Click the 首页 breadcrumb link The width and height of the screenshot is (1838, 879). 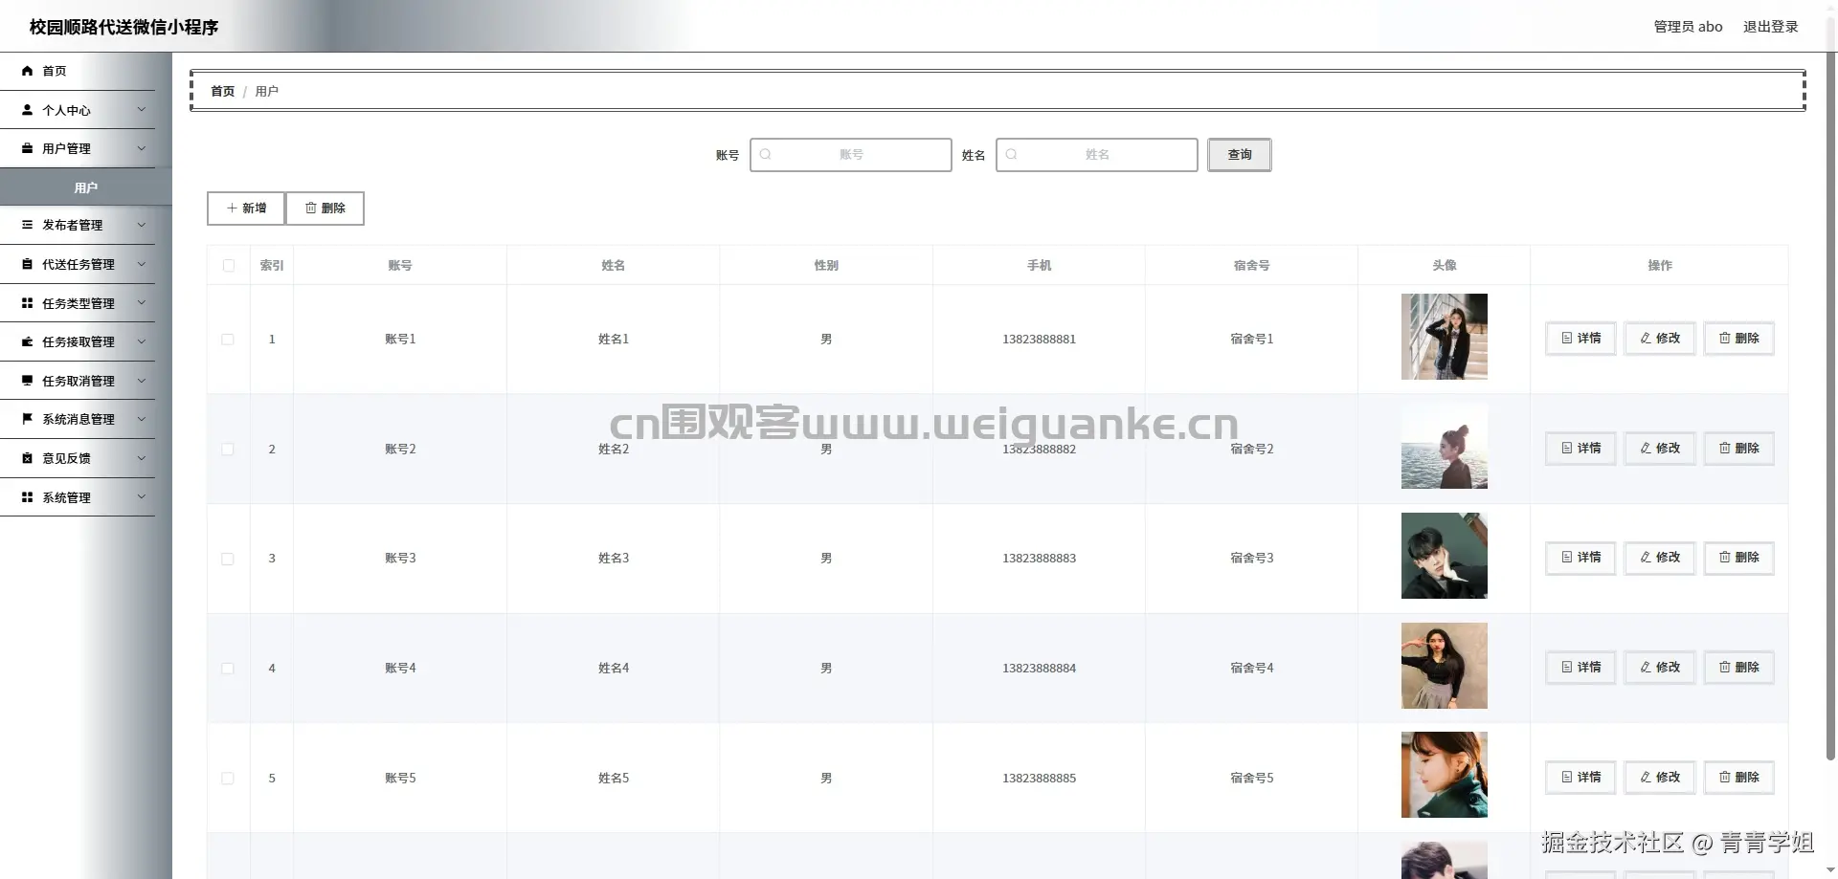tap(222, 91)
